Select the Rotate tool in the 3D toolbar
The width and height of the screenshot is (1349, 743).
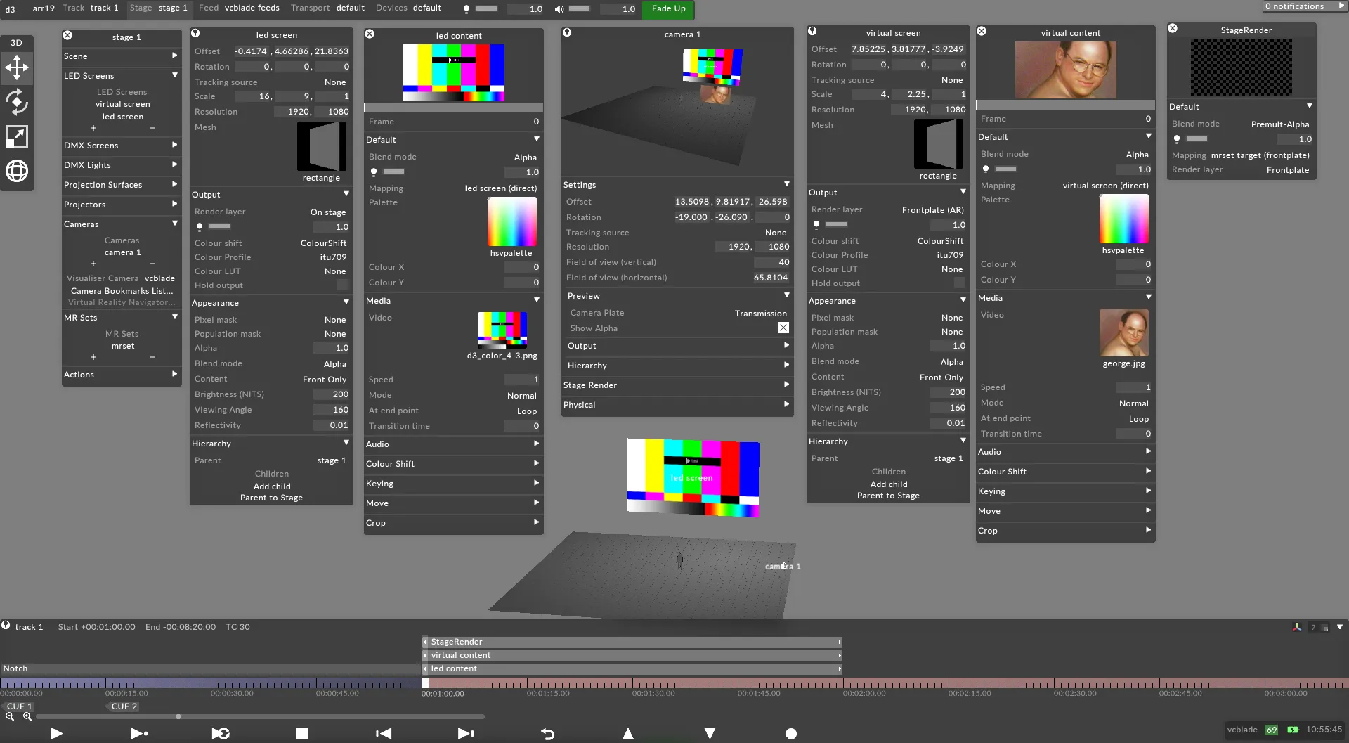click(x=16, y=103)
